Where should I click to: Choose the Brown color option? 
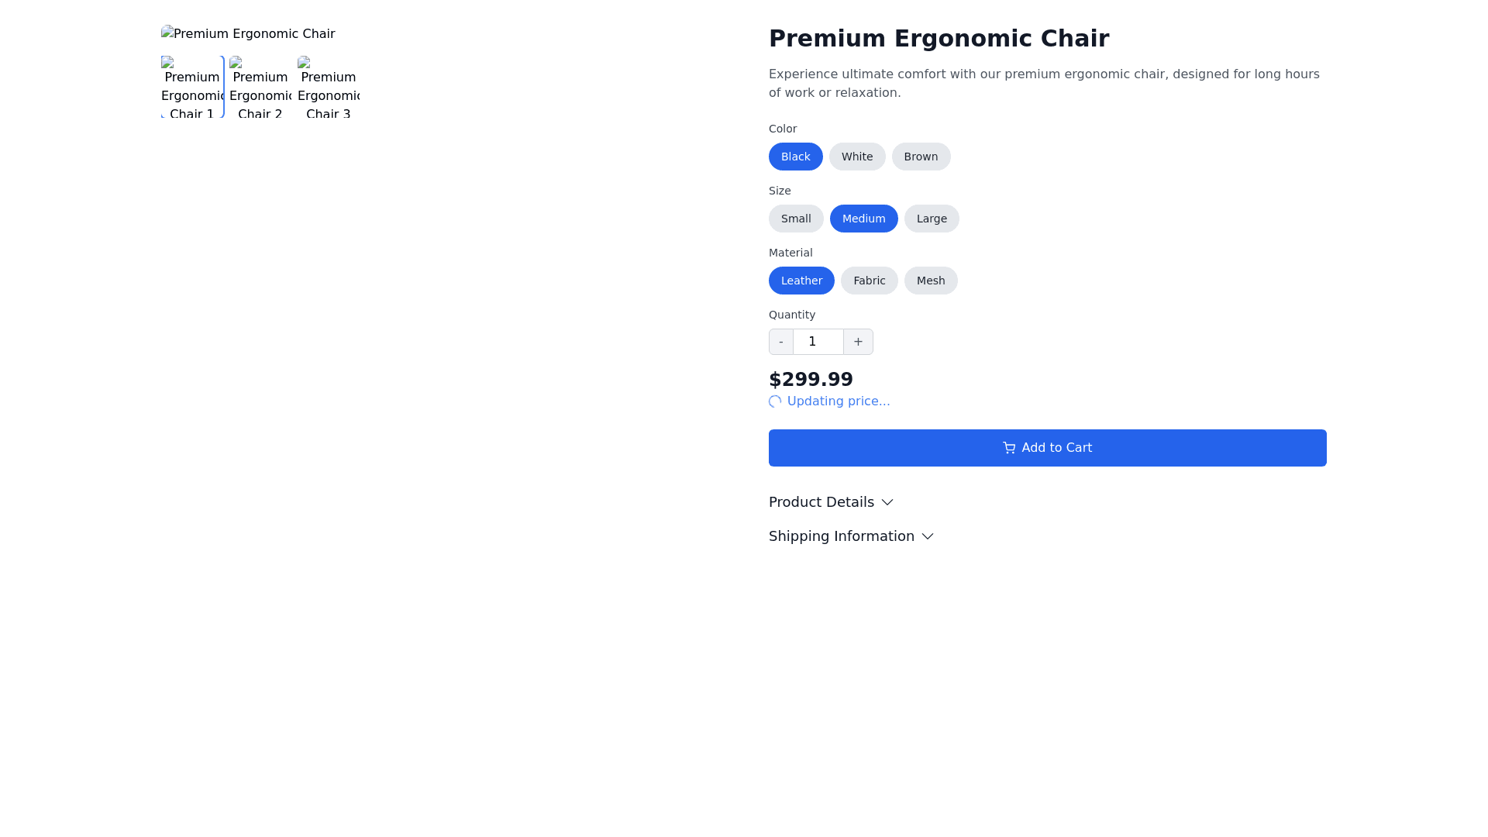click(921, 157)
